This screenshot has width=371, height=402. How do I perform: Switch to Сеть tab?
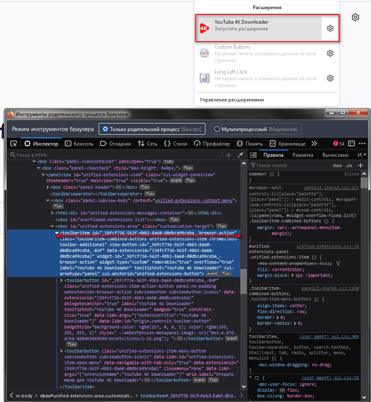[x=148, y=143]
